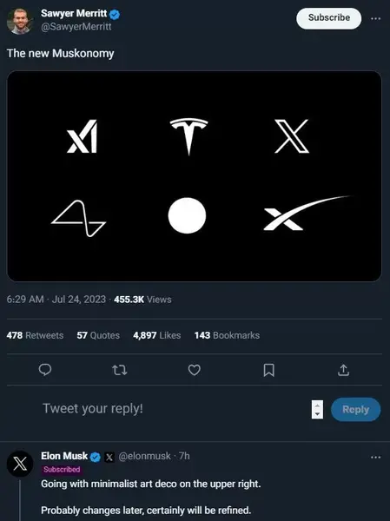Like the tweet with heart icon
This screenshot has height=521, width=390.
195,370
